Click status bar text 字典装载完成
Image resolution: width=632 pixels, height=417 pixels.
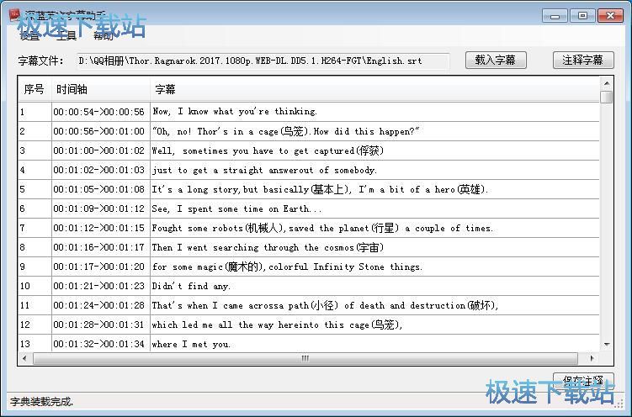tap(41, 401)
